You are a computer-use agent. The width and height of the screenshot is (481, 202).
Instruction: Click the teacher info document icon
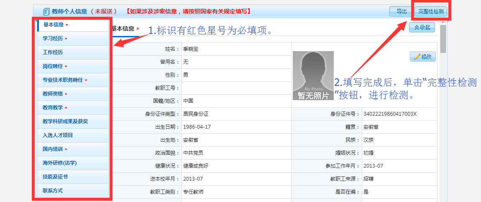point(46,11)
